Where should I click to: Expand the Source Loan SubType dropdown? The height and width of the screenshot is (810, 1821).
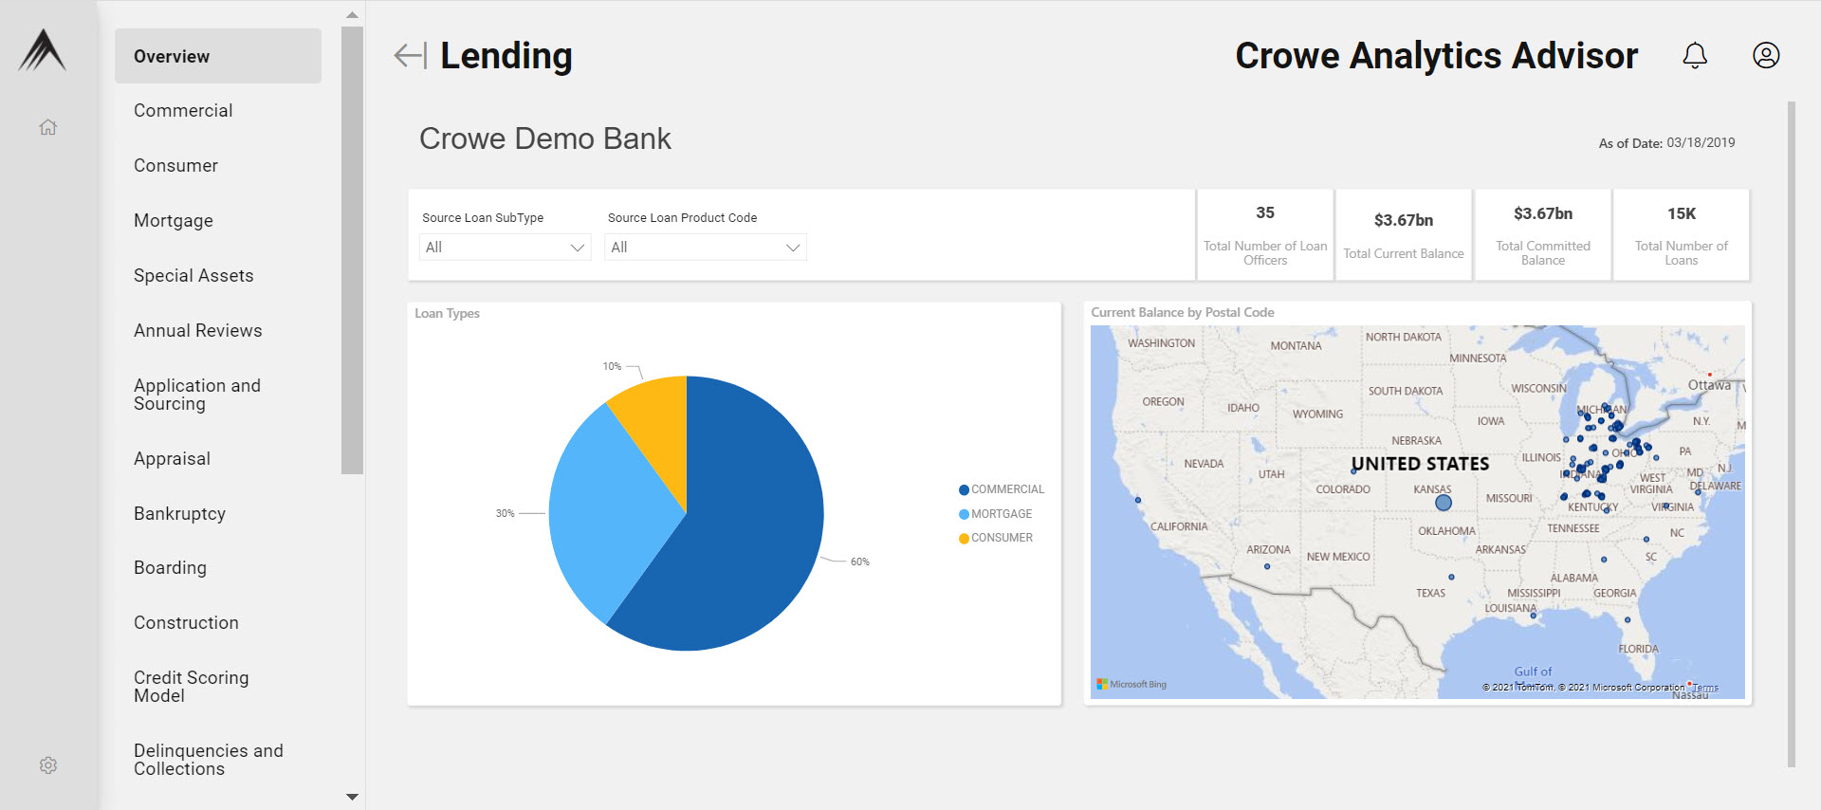[x=505, y=248]
